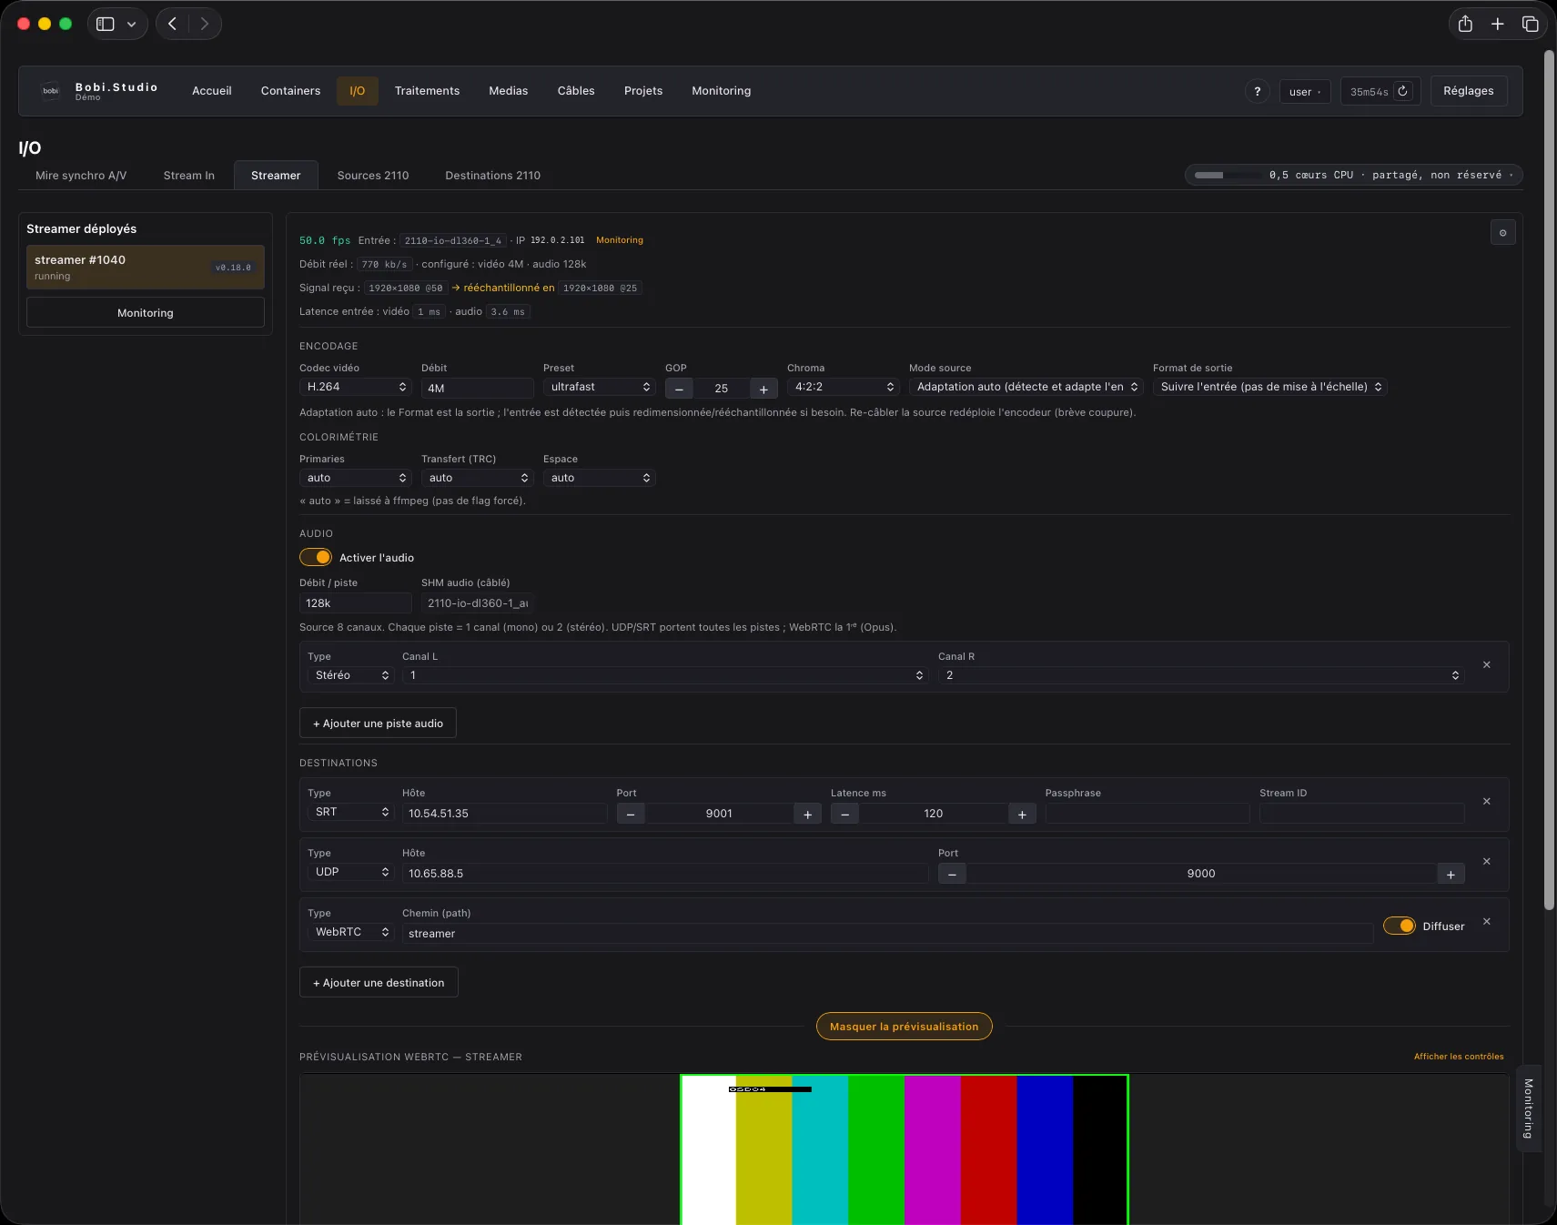The height and width of the screenshot is (1225, 1557).
Task: Click the Réglages button
Action: (1468, 91)
